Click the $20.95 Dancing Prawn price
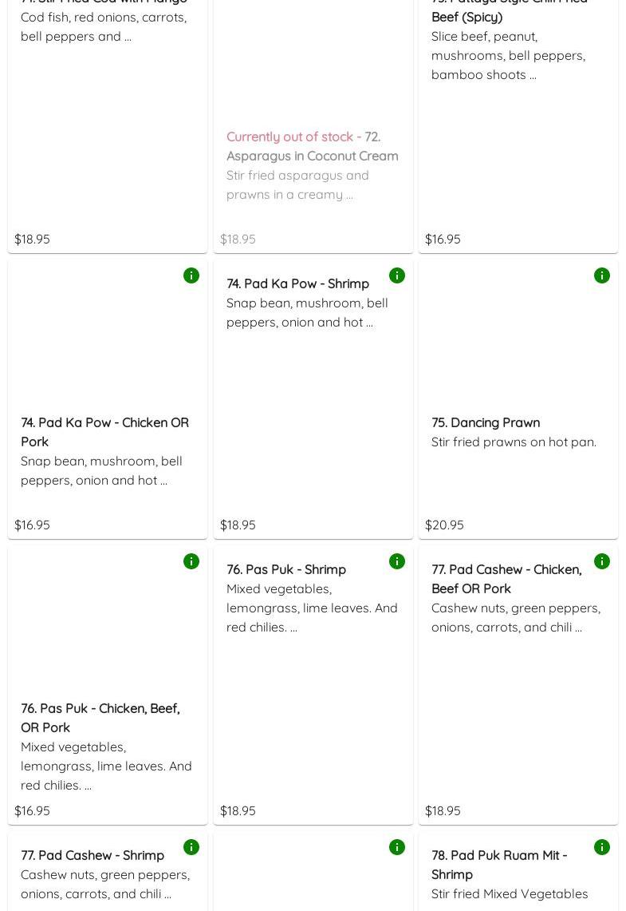 click(444, 525)
